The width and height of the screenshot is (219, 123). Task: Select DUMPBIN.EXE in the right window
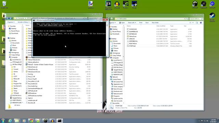point(133,32)
